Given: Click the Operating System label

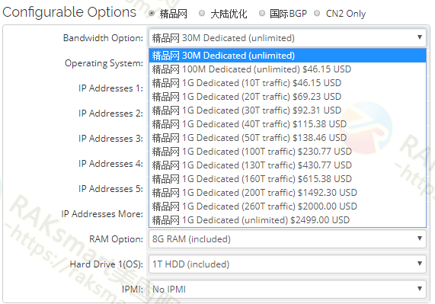Looking at the screenshot, I should coord(104,63).
